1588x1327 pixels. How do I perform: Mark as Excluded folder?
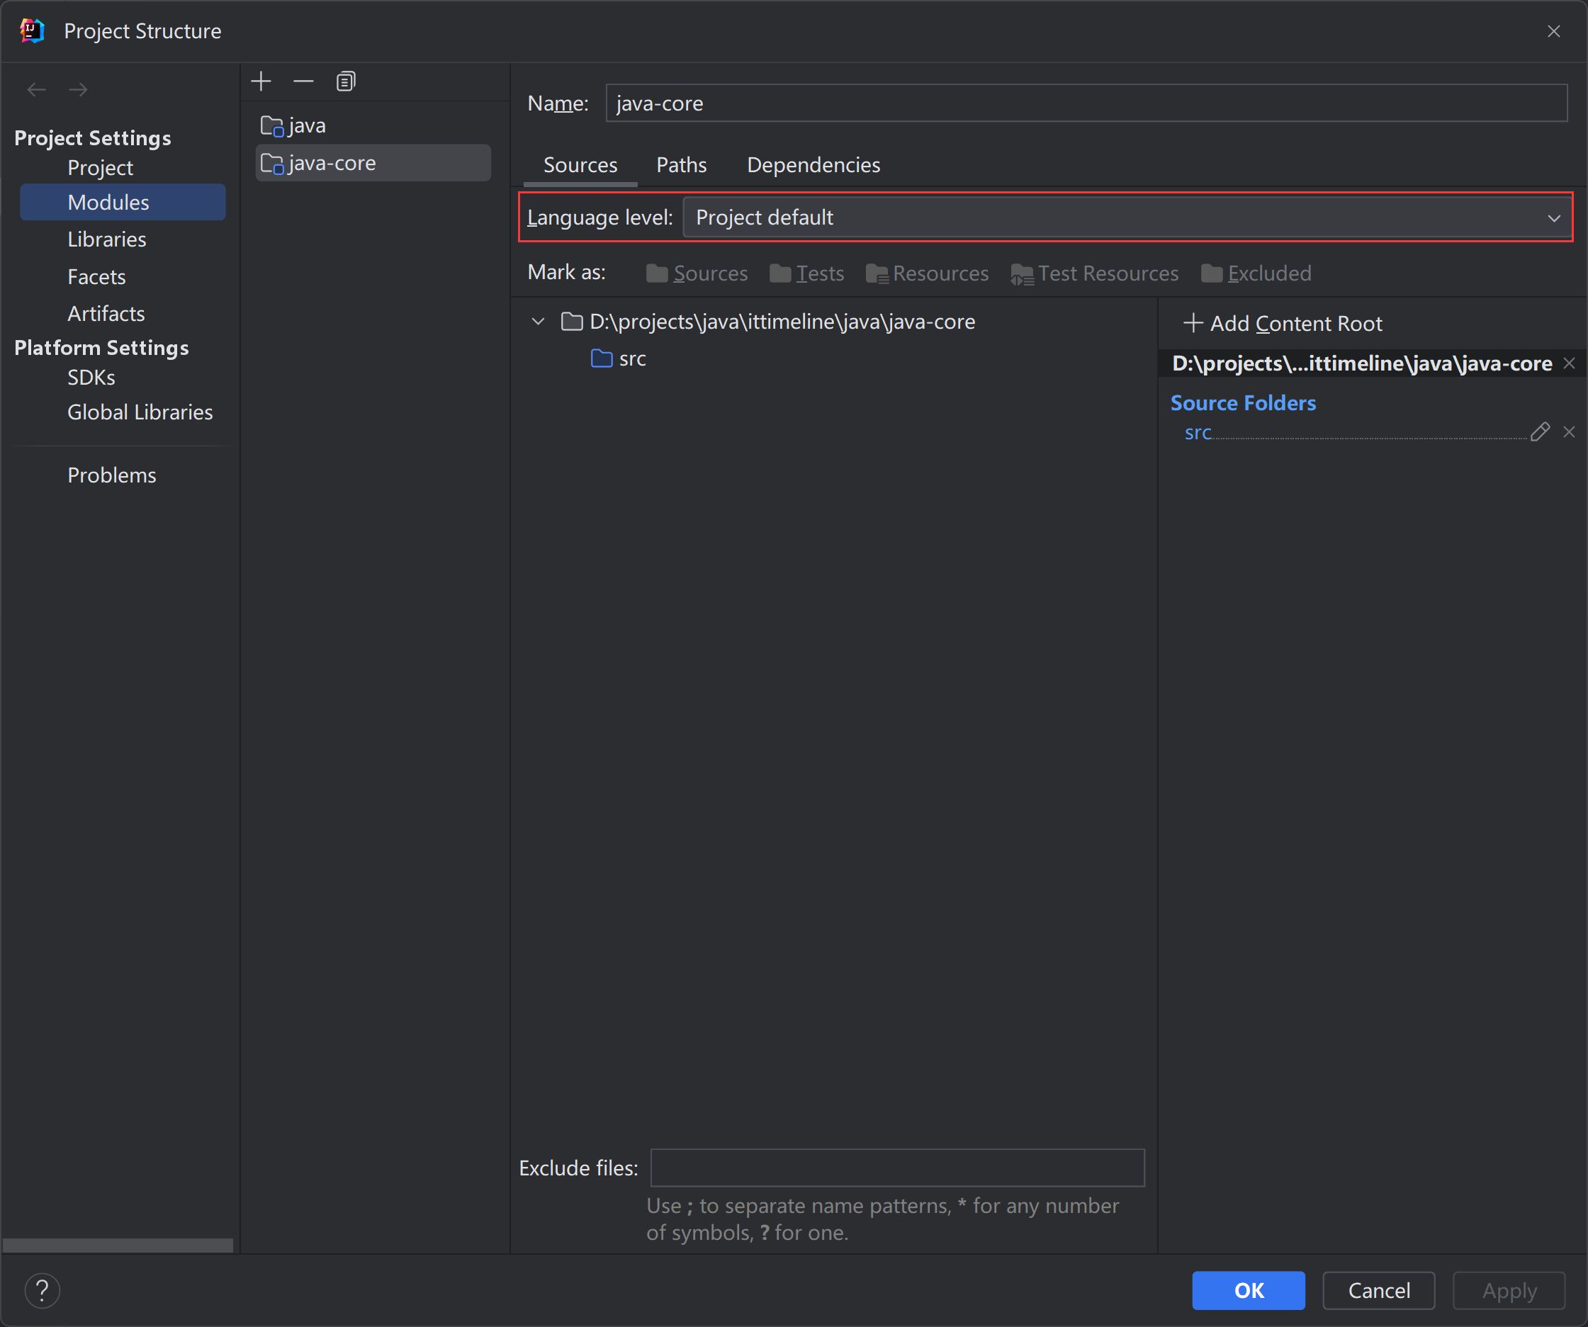pyautogui.click(x=1256, y=273)
